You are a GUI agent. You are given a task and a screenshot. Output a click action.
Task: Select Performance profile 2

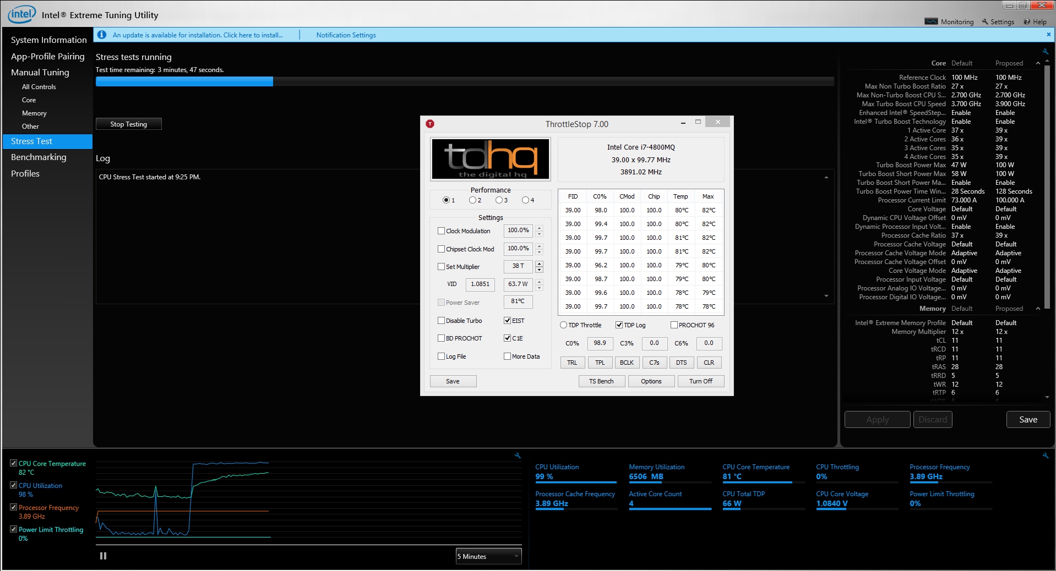coord(472,200)
